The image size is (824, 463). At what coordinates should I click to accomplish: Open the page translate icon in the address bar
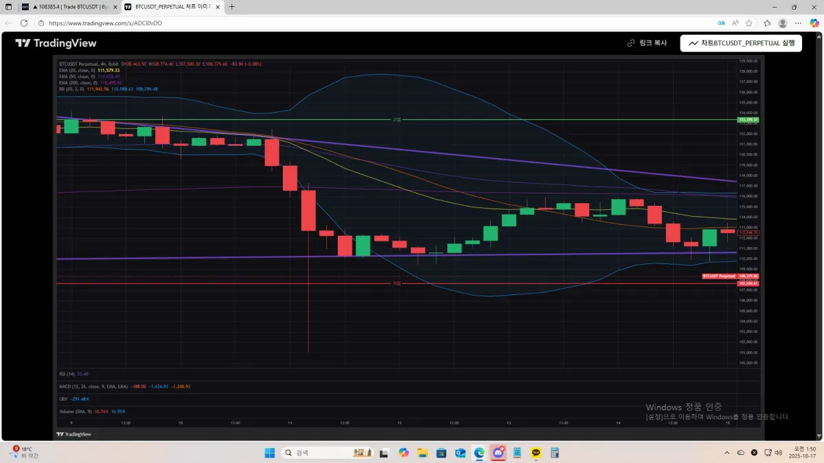[x=722, y=23]
